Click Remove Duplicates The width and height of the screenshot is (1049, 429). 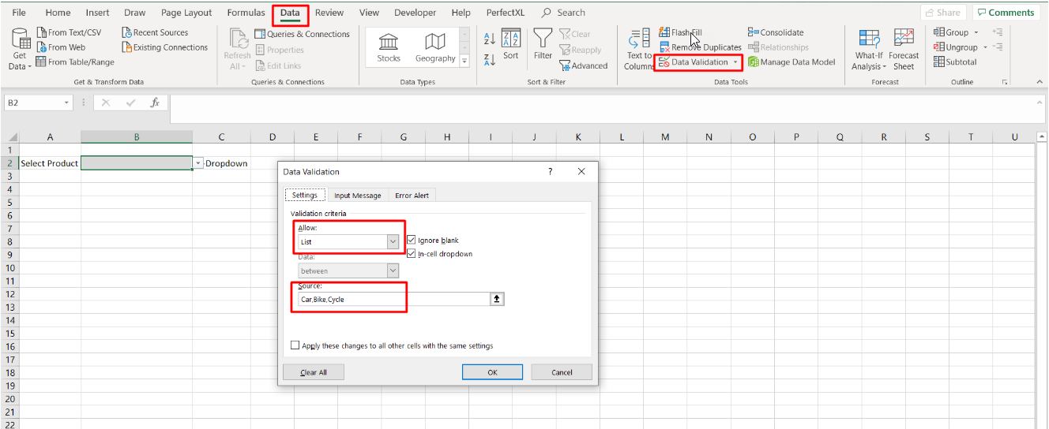pyautogui.click(x=700, y=47)
